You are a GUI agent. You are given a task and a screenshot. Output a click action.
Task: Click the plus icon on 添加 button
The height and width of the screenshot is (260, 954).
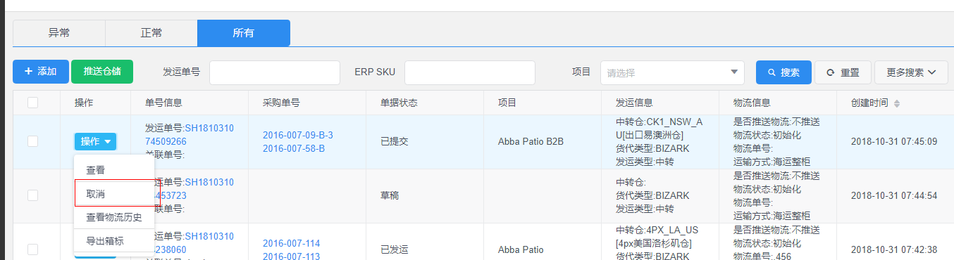tap(28, 72)
